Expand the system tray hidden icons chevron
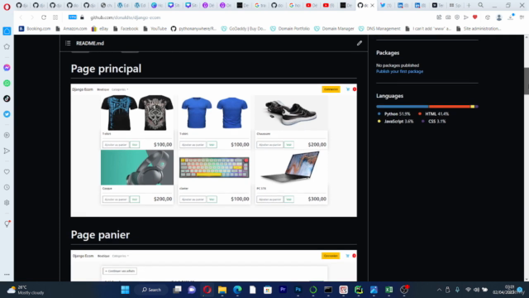Viewport: 529px width, 298px height. coord(439,290)
